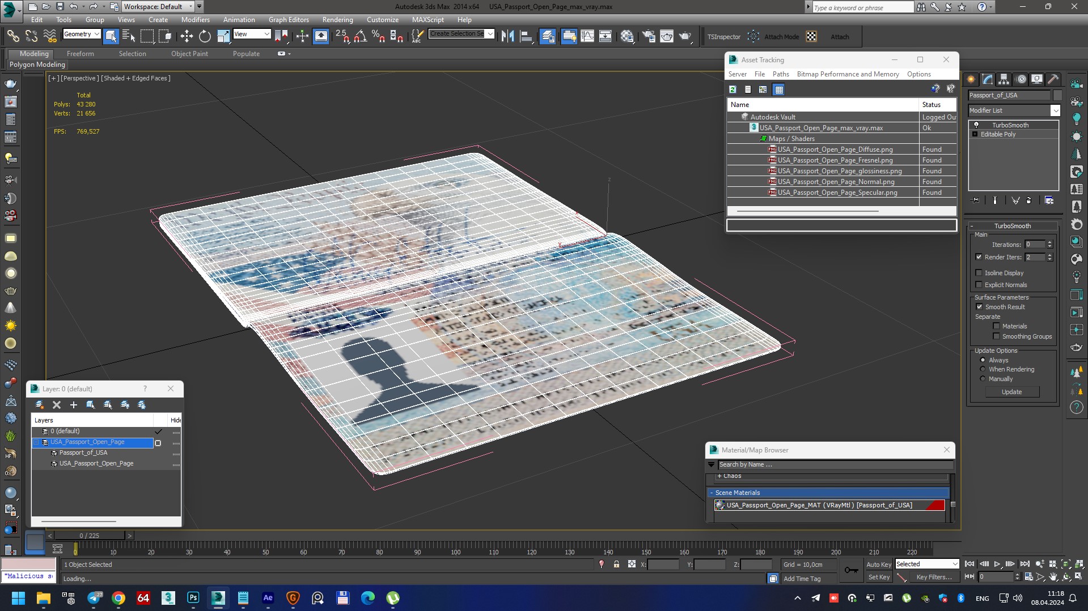Image resolution: width=1088 pixels, height=611 pixels.
Task: Click the Pin Stack icon
Action: tap(975, 200)
